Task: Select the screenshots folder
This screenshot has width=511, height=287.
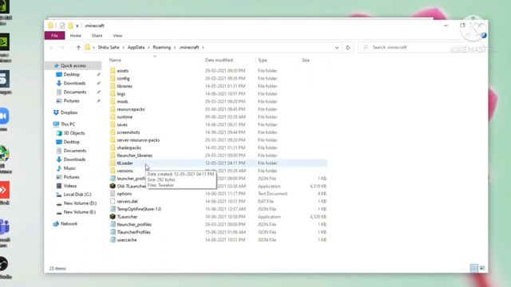Action: 128,132
